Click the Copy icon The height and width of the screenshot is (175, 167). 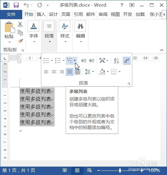20,33
